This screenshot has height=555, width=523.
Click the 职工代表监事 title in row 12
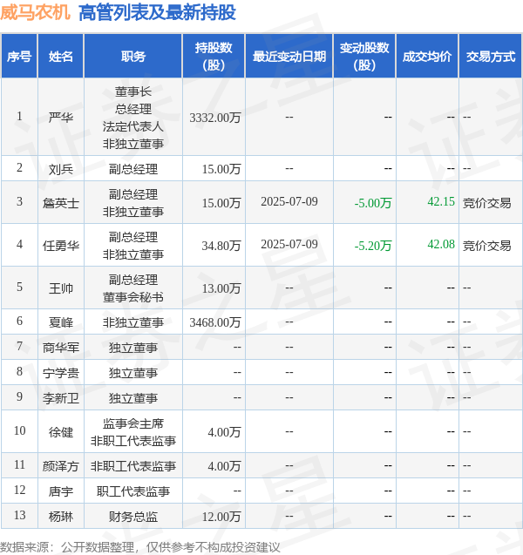tap(133, 491)
